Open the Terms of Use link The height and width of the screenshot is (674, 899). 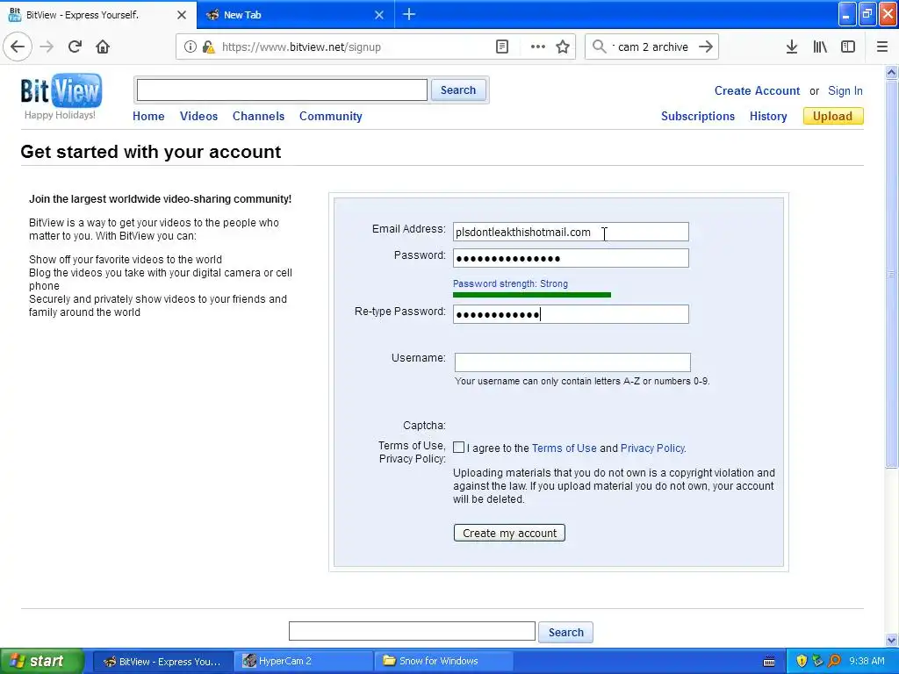[565, 448]
